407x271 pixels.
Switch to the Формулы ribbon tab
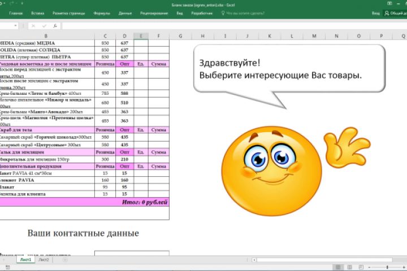tap(102, 13)
